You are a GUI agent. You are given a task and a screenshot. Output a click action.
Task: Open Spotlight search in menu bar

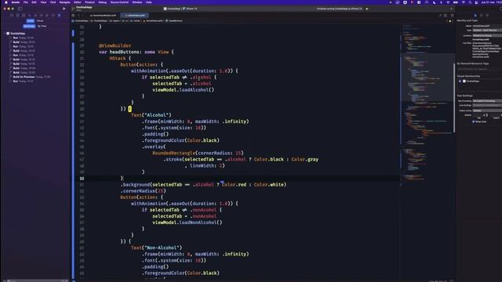[x=470, y=2]
